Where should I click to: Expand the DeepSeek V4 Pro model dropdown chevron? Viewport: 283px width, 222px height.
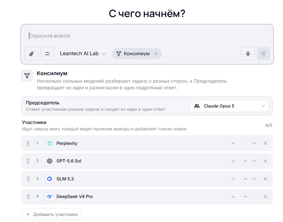[x=233, y=197]
